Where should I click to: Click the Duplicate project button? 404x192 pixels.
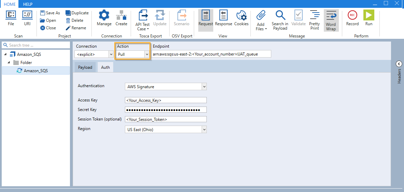[x=77, y=13]
